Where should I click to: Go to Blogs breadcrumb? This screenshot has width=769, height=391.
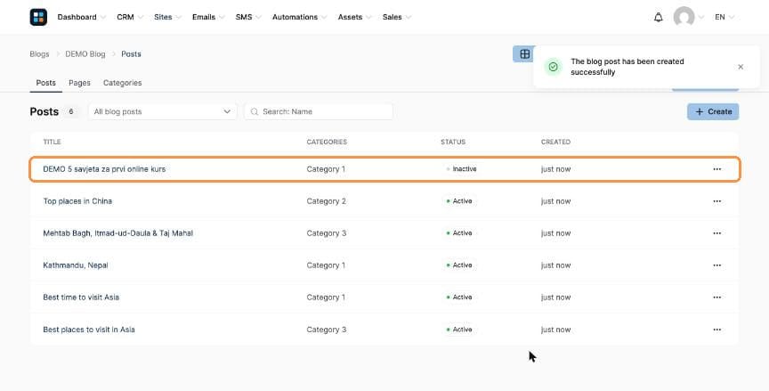39,54
